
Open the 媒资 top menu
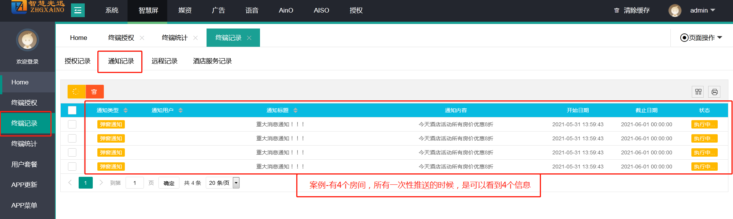(x=185, y=10)
